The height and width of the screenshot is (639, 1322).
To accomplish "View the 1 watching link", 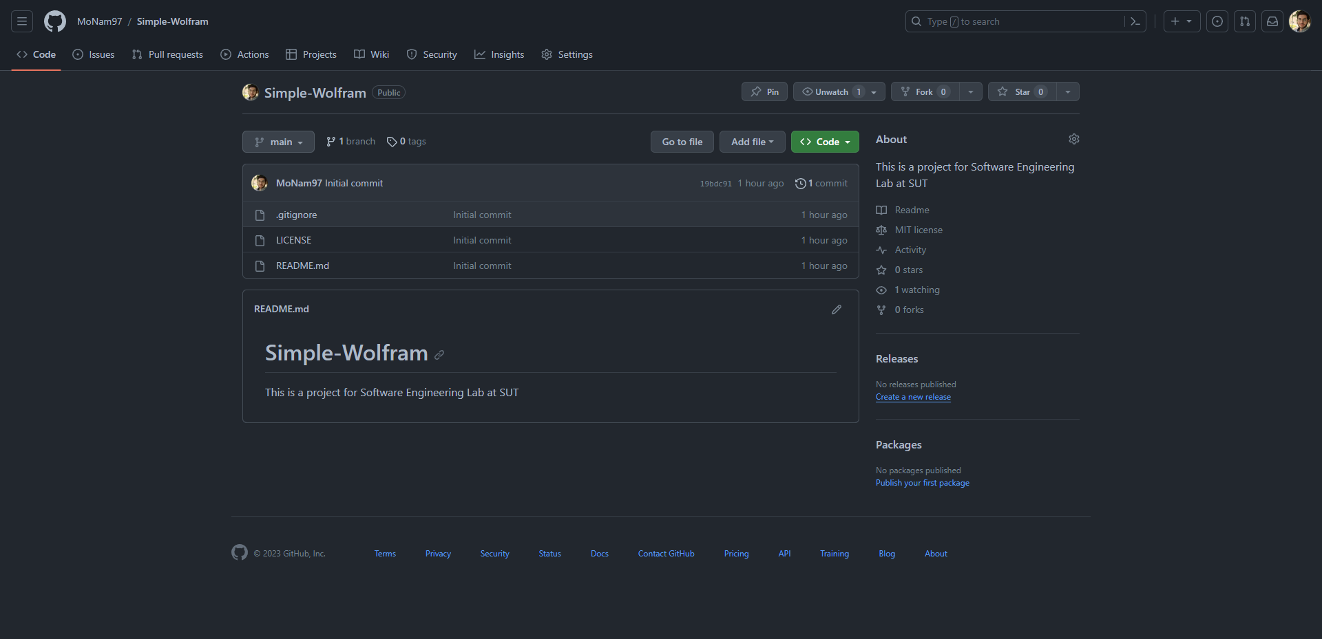I will pyautogui.click(x=908, y=290).
